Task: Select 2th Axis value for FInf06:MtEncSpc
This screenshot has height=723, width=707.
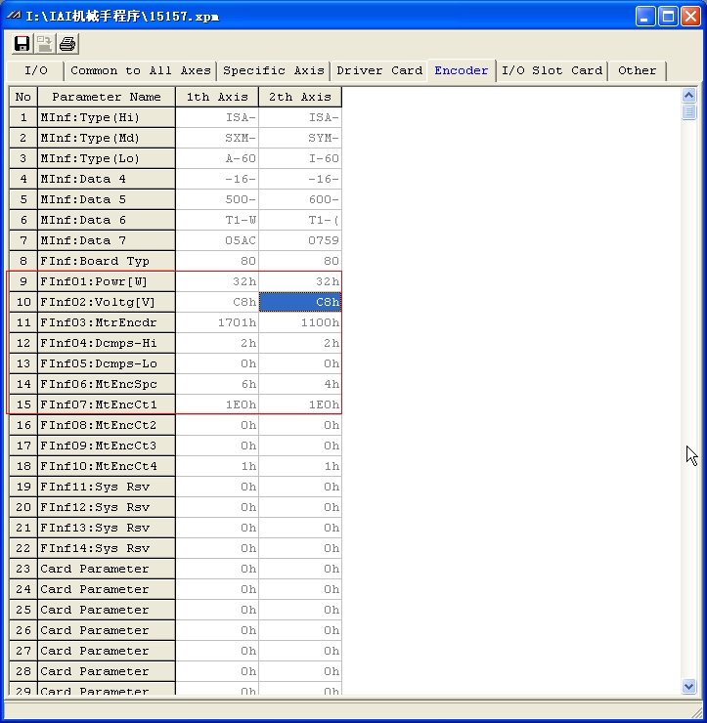Action: pos(300,384)
